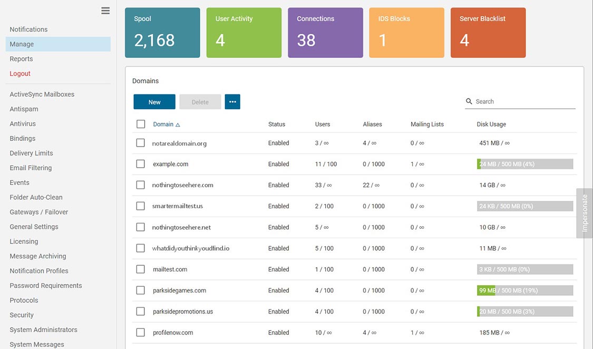This screenshot has width=593, height=349.
Task: Open Folder Auto-Clean settings
Action: [36, 197]
